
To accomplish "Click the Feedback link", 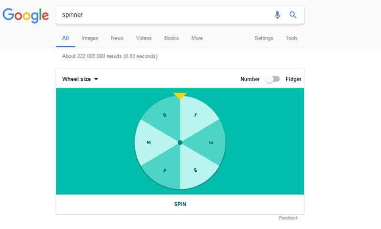I will [x=288, y=218].
